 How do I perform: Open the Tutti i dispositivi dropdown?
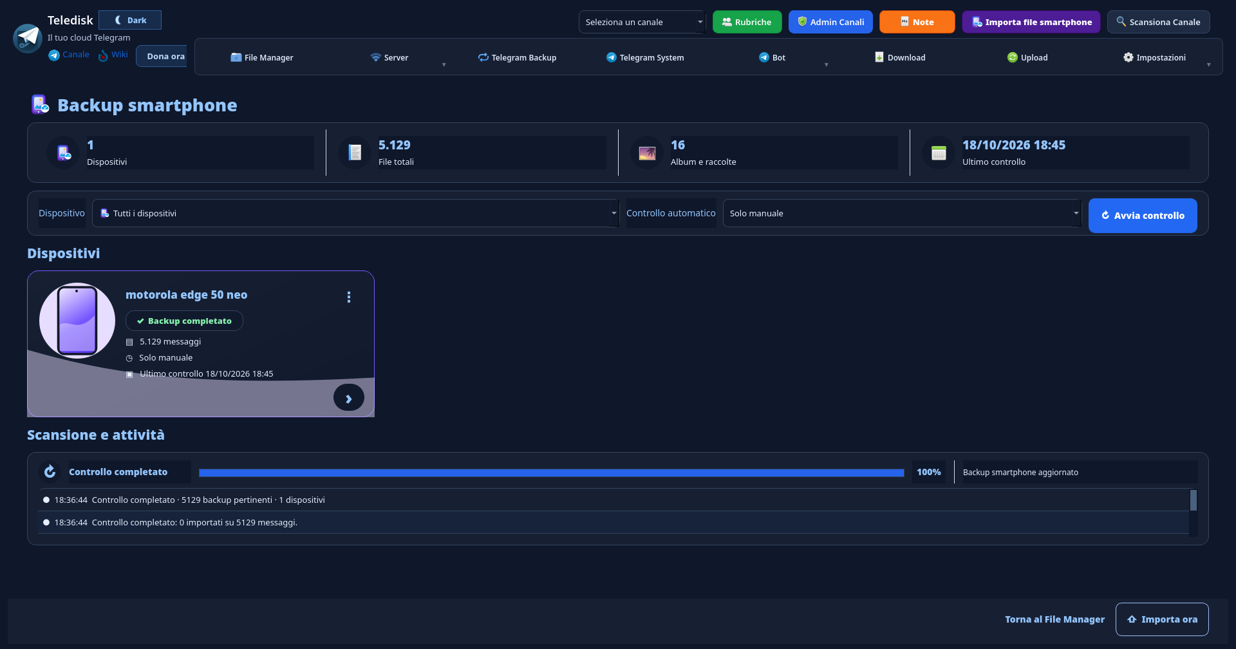[x=355, y=213]
